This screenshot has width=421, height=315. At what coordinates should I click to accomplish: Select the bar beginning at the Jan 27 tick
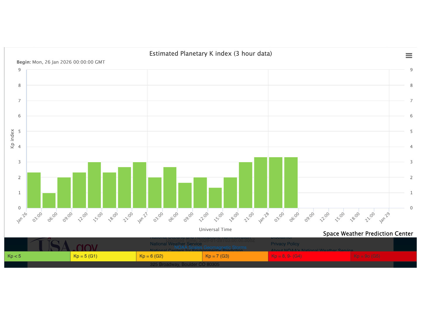coord(155,192)
